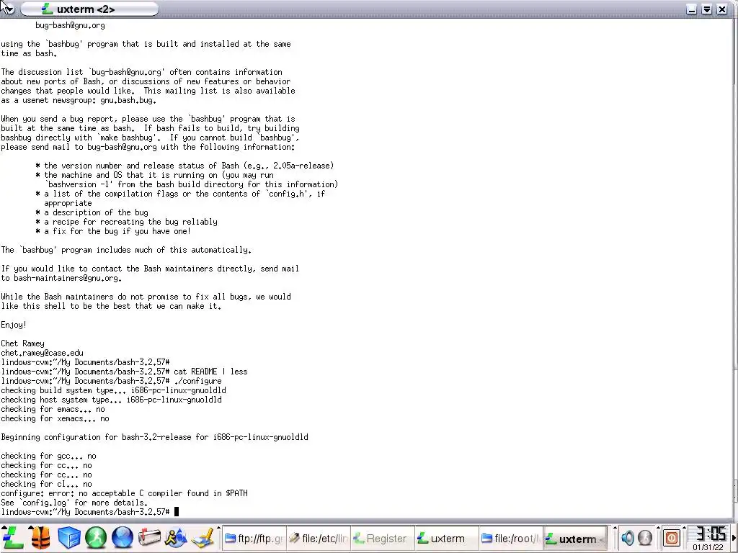Switch to the file:/root/ taskbar window

click(510, 539)
